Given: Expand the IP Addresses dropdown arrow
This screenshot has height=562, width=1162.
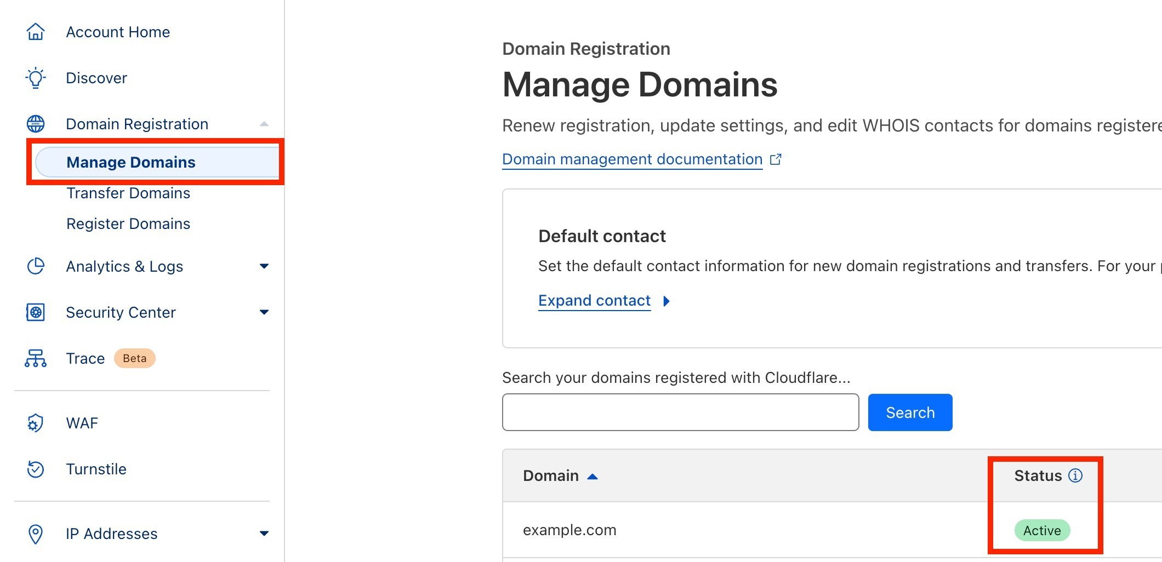Looking at the screenshot, I should coord(264,534).
